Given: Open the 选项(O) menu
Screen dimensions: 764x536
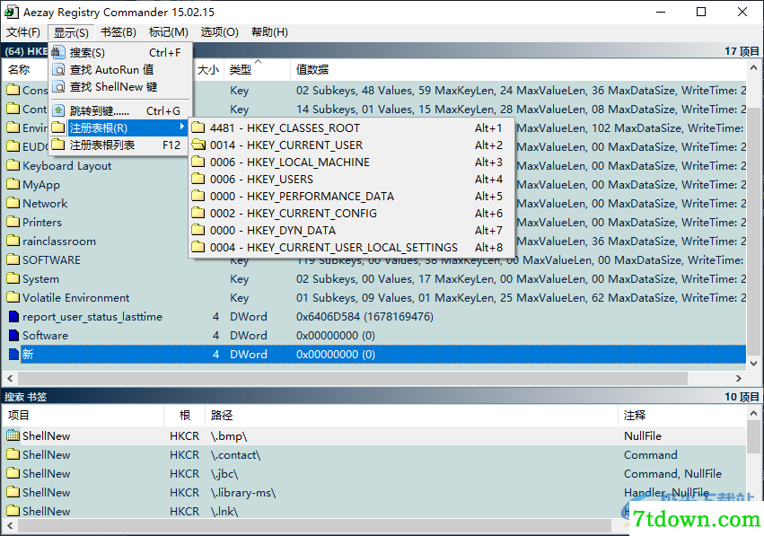Looking at the screenshot, I should [x=220, y=32].
